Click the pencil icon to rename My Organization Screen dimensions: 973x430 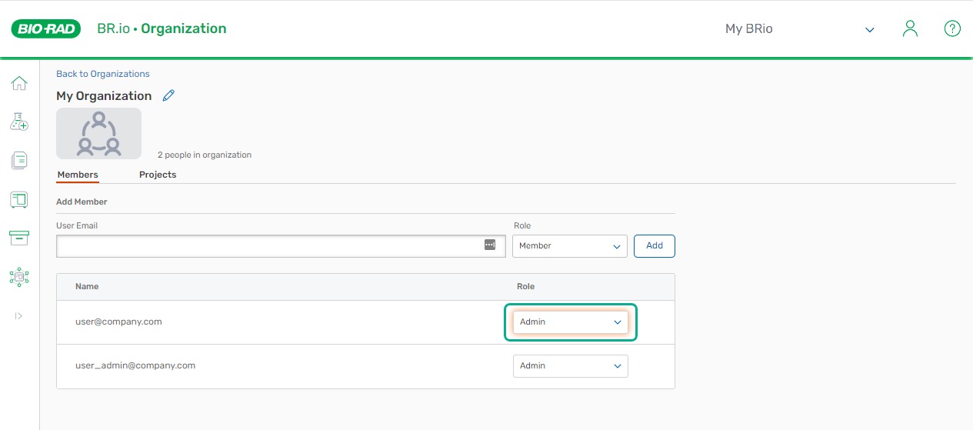168,95
